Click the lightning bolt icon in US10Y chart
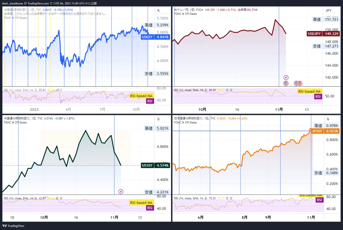 click(x=121, y=191)
